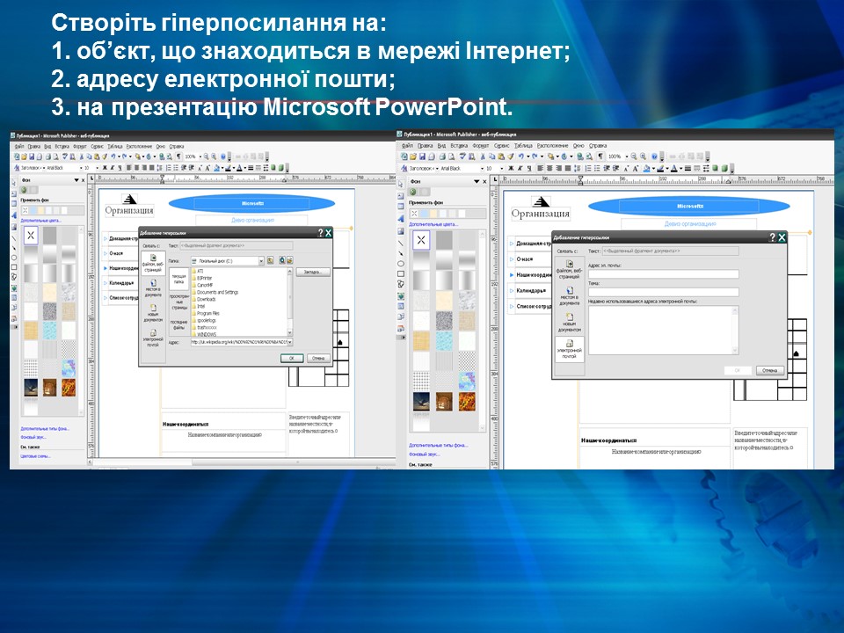
Task: Open 'Справка' menu in right Publisher window
Action: tap(598, 146)
